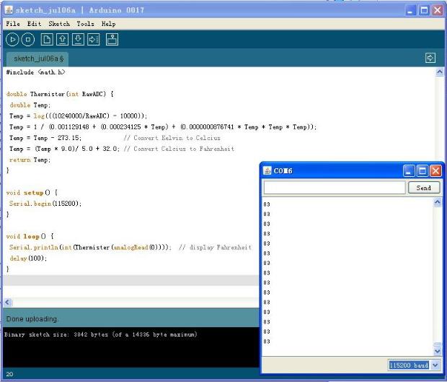The height and width of the screenshot is (382, 447).
Task: Click 'double Thermister(int RawADC) {' line
Action: click(60, 94)
